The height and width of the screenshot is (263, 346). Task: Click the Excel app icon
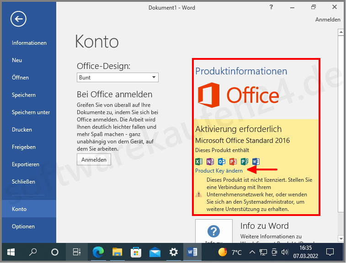point(199,162)
